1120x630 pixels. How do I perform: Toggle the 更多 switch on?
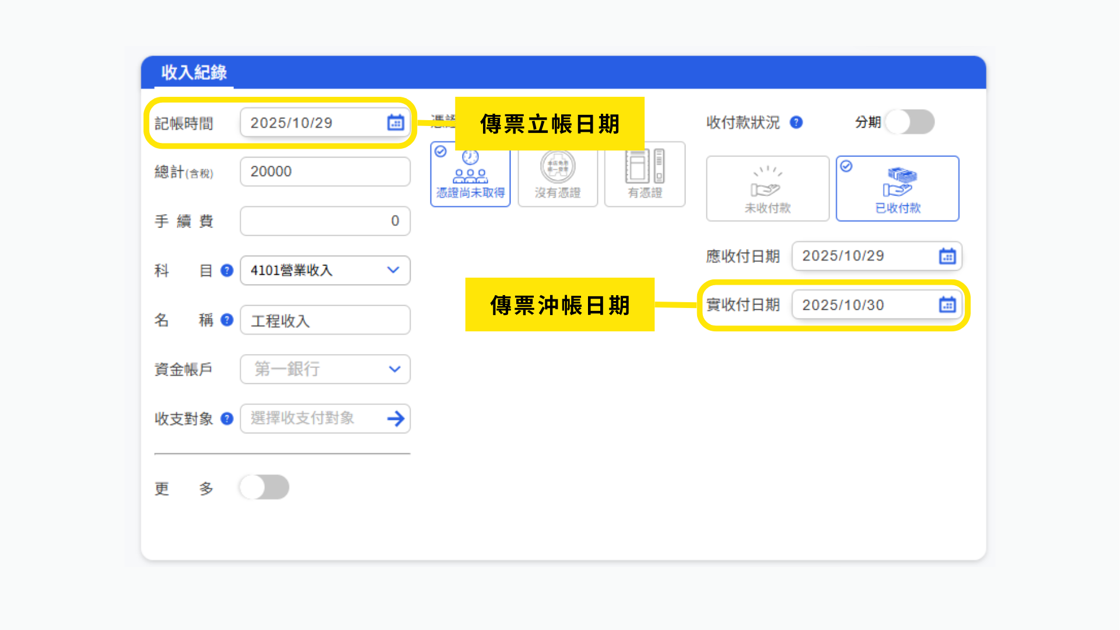point(264,487)
